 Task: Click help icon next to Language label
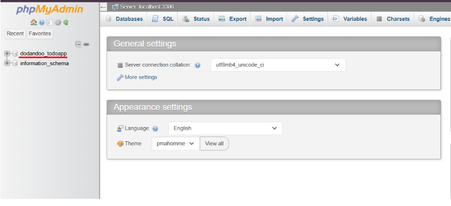coord(155,128)
